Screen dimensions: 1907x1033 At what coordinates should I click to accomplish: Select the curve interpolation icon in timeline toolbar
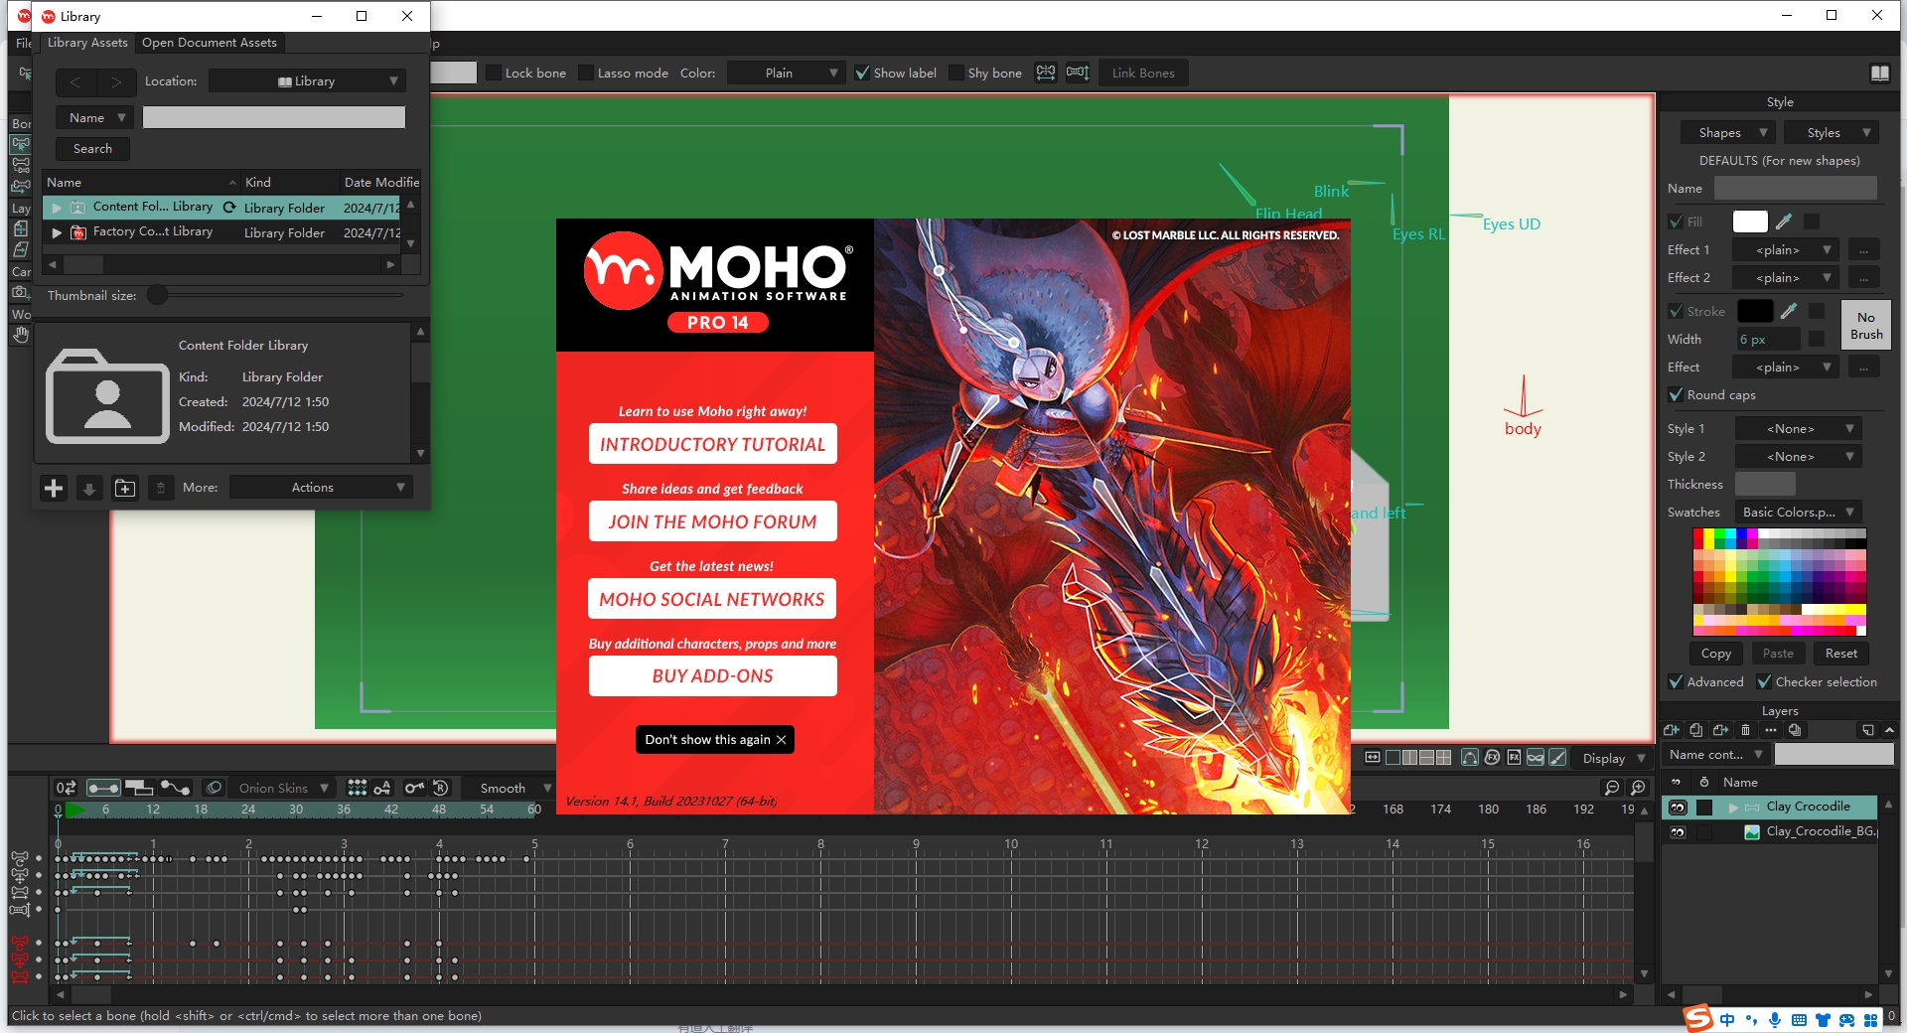[175, 788]
